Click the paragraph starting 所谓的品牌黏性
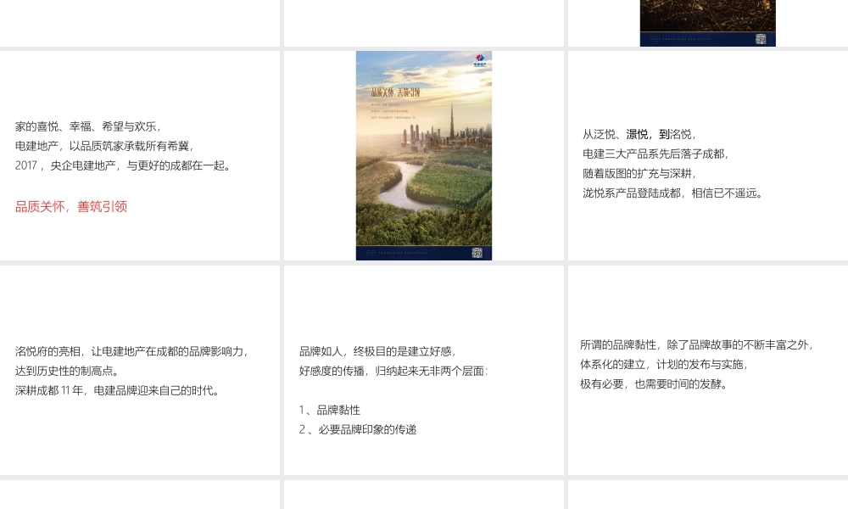This screenshot has width=848, height=509. click(696, 344)
